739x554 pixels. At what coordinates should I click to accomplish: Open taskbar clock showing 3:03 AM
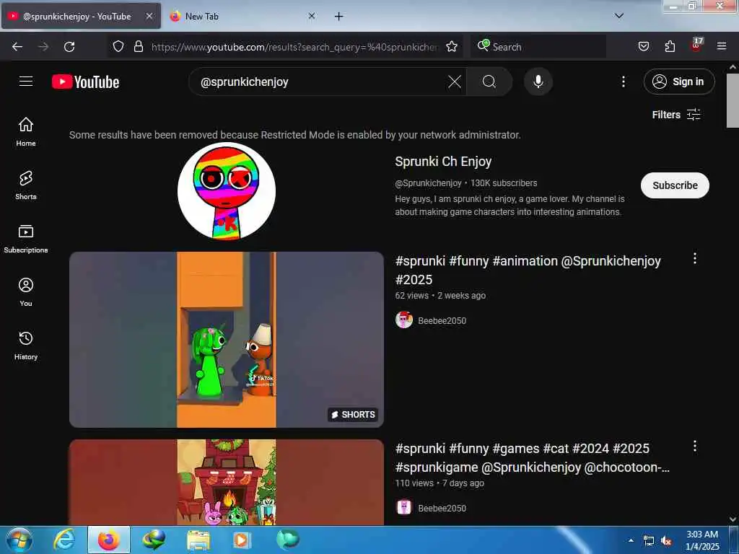(702, 540)
